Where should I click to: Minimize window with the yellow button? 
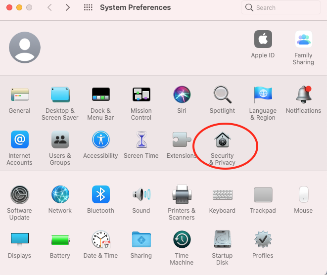[x=19, y=7]
